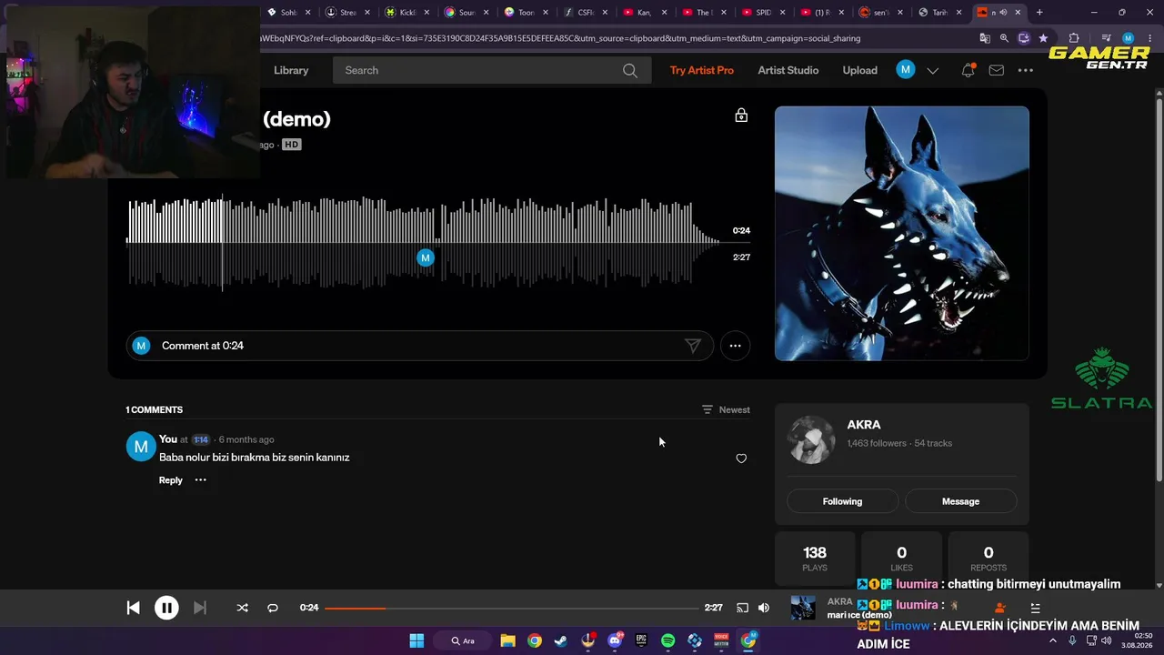Open the notifications bell
This screenshot has width=1164, height=655.
[x=968, y=70]
